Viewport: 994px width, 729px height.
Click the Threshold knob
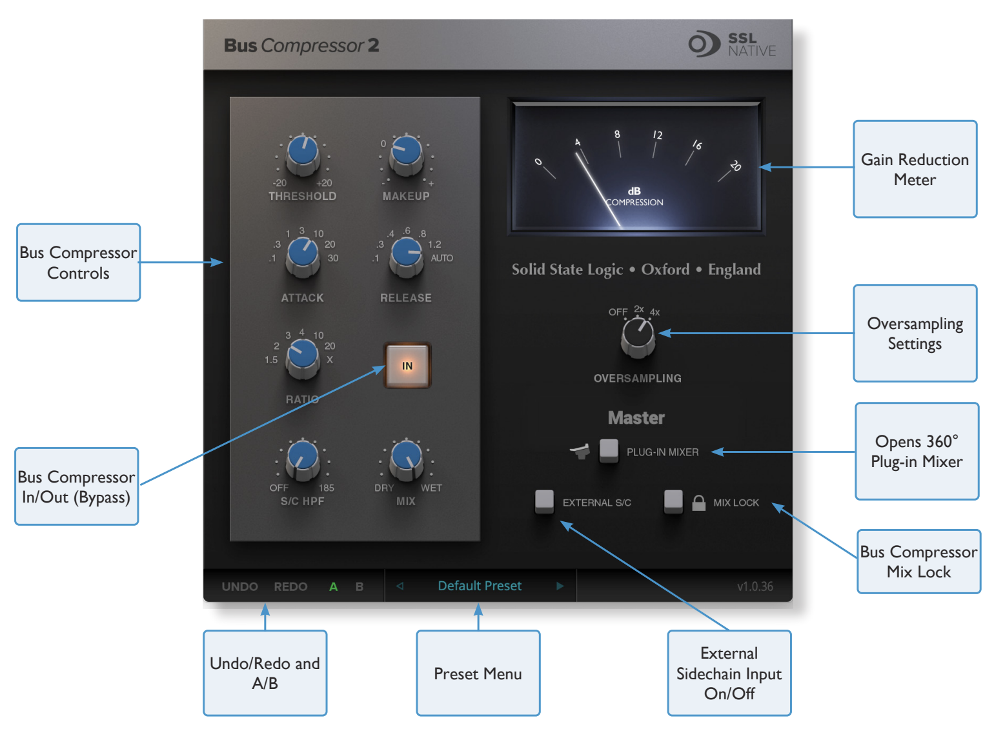click(x=303, y=155)
